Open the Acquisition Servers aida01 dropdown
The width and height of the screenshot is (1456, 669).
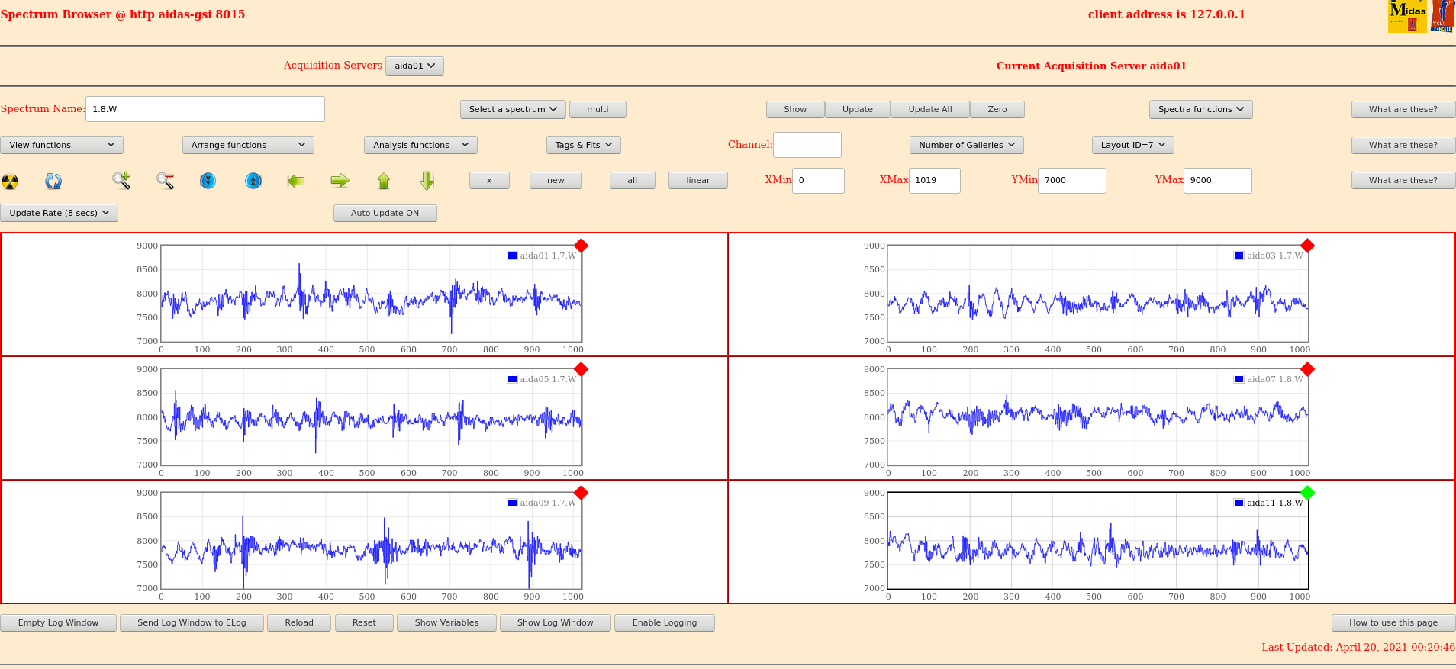point(414,66)
